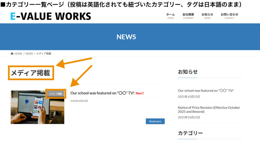Open the お問い合わせ CONTACT page
Screen dimensions: 260x143
coord(229,16)
